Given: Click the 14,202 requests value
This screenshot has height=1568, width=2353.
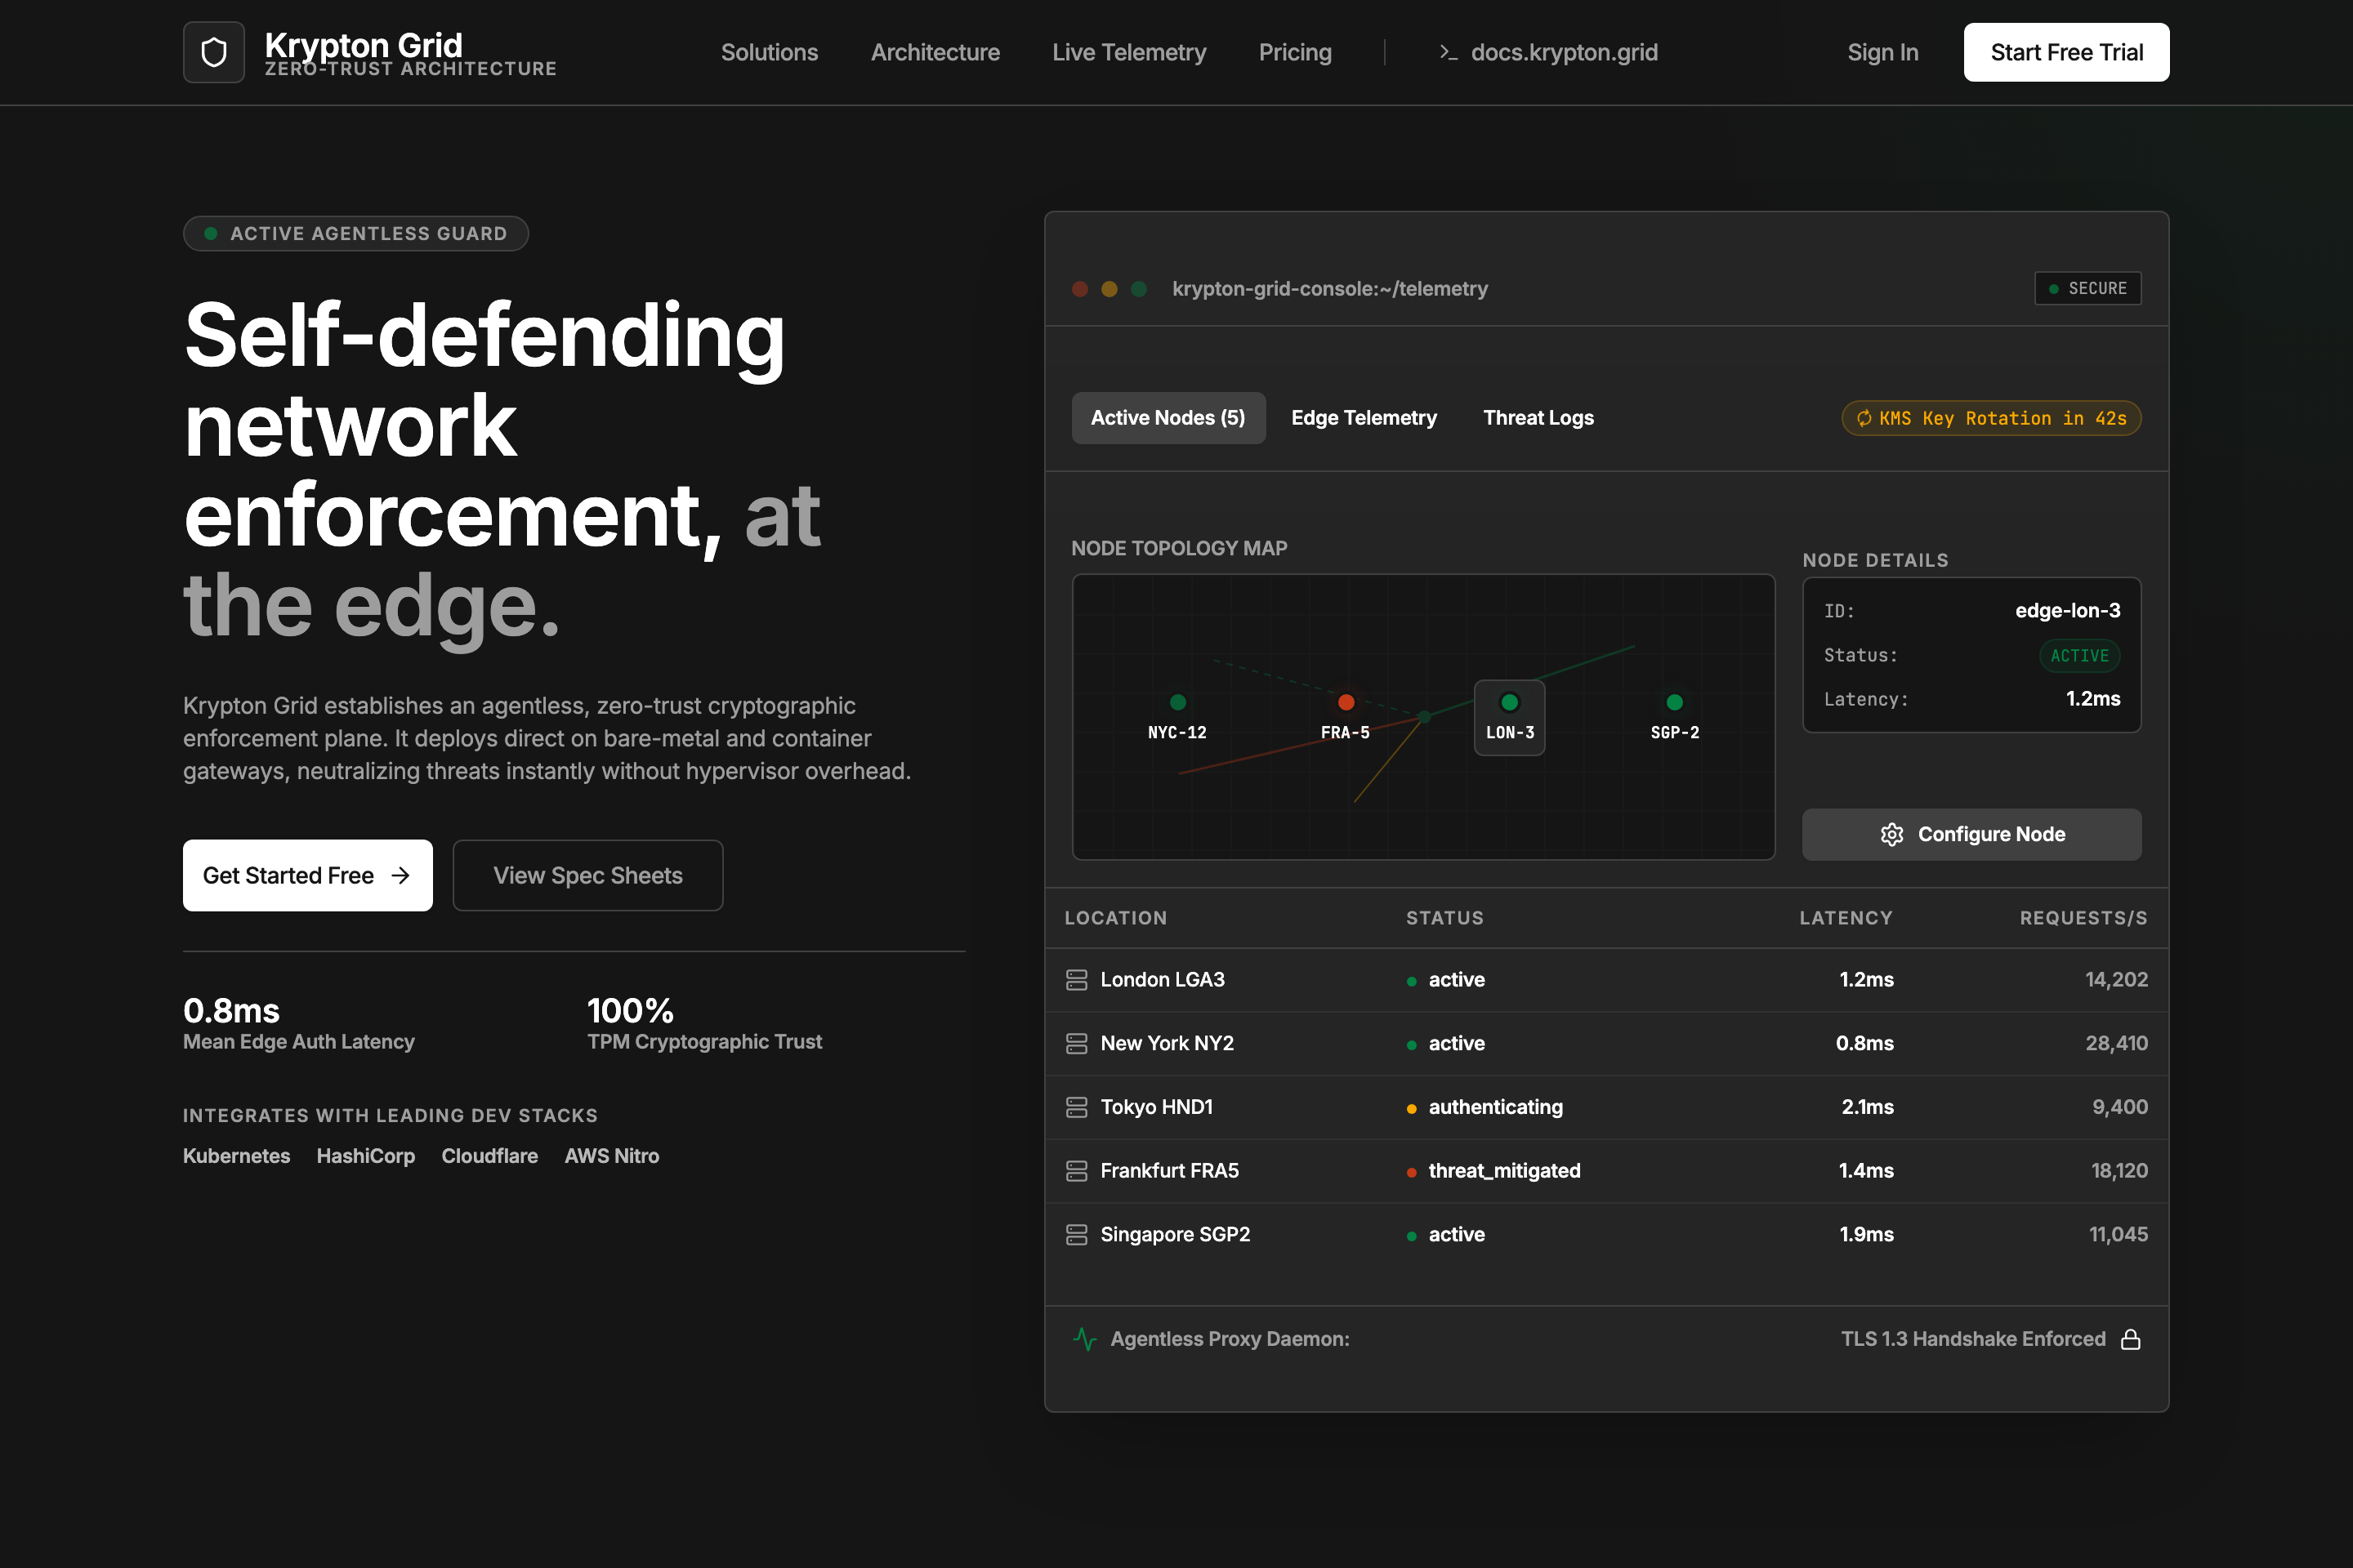Looking at the screenshot, I should pos(2117,980).
